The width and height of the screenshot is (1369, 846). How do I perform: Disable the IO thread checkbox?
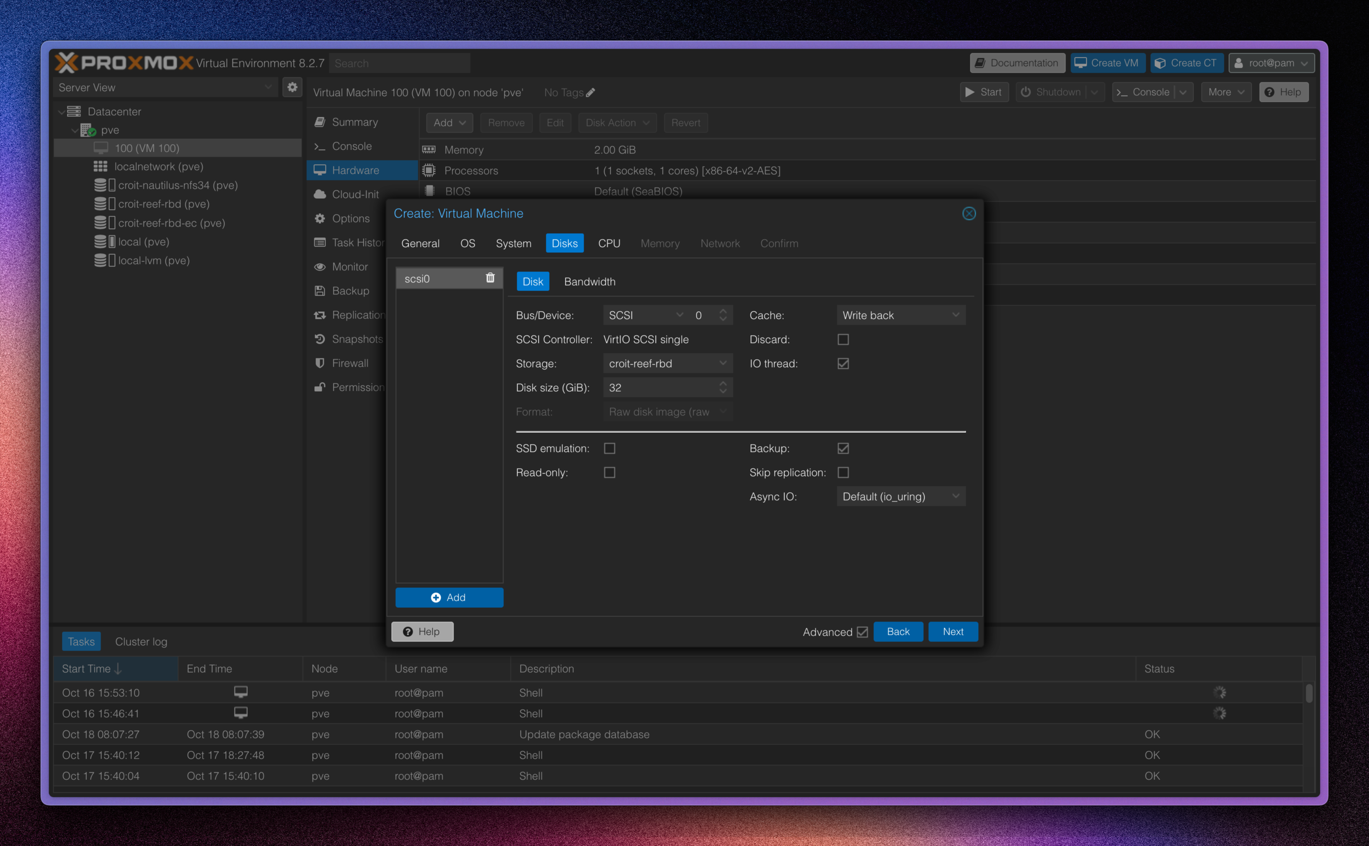point(843,363)
